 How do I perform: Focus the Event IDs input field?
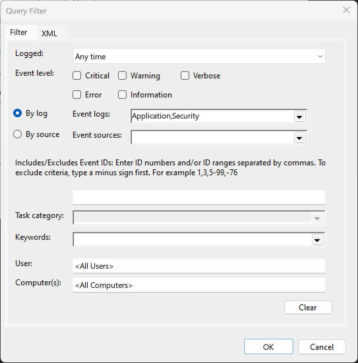coord(199,197)
